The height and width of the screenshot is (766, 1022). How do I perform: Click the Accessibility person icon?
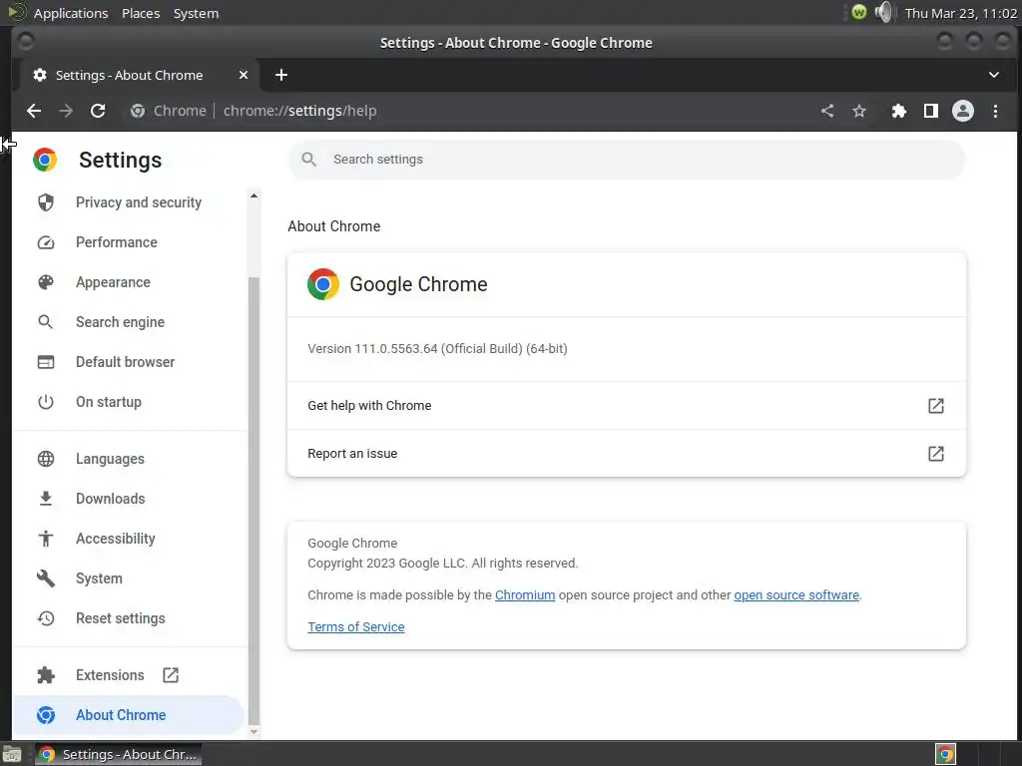pos(46,538)
